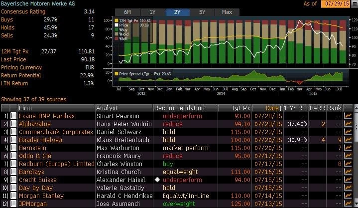Show the chart icon for JPMorgan row
Image resolution: width=358 pixels, height=208 pixels.
[x=348, y=204]
